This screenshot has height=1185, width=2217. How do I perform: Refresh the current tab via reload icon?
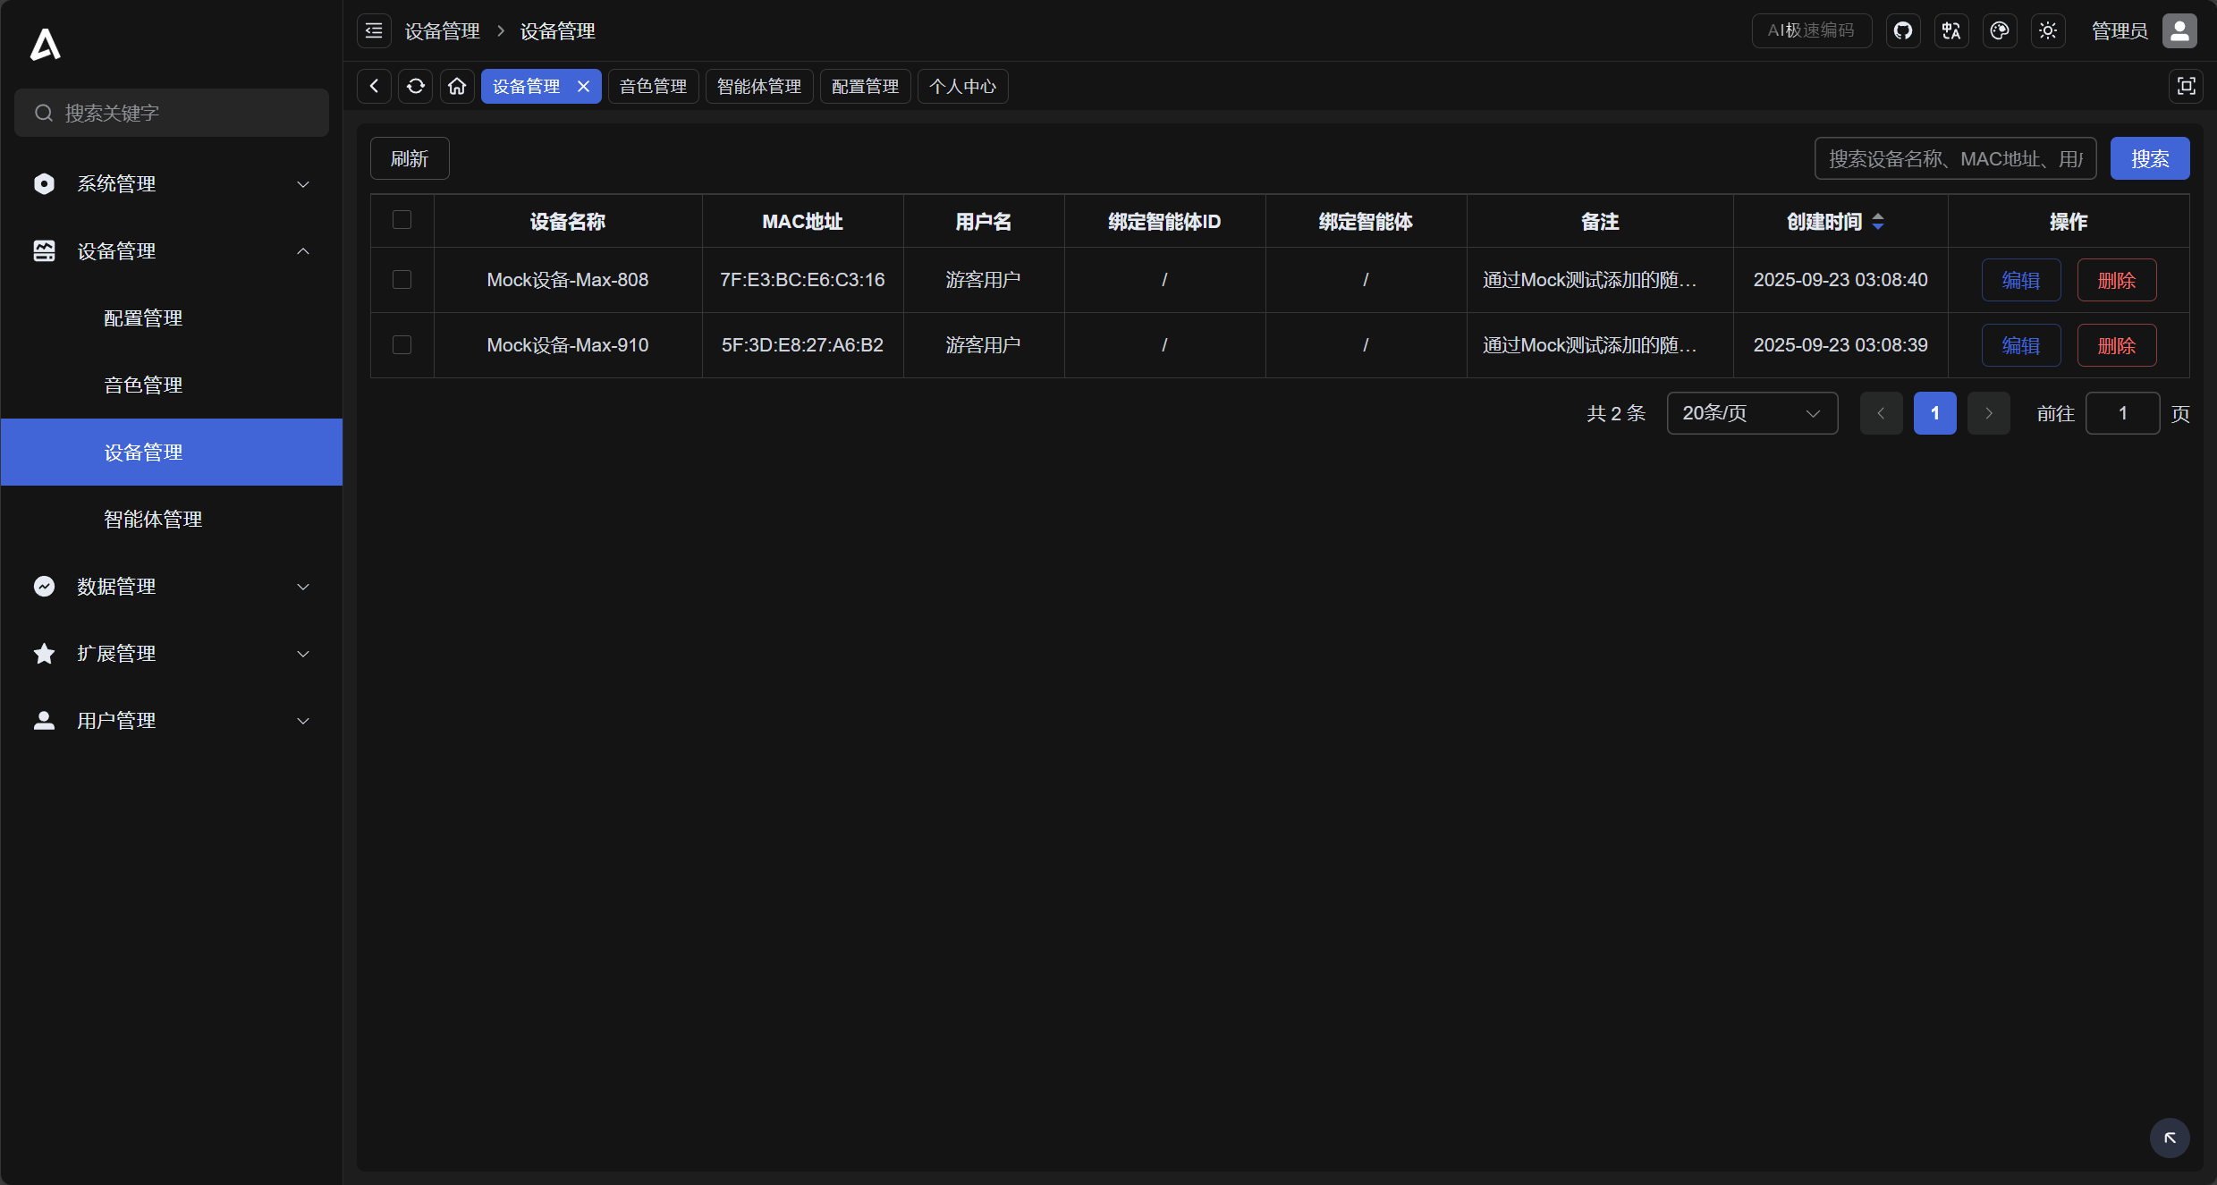click(x=415, y=86)
